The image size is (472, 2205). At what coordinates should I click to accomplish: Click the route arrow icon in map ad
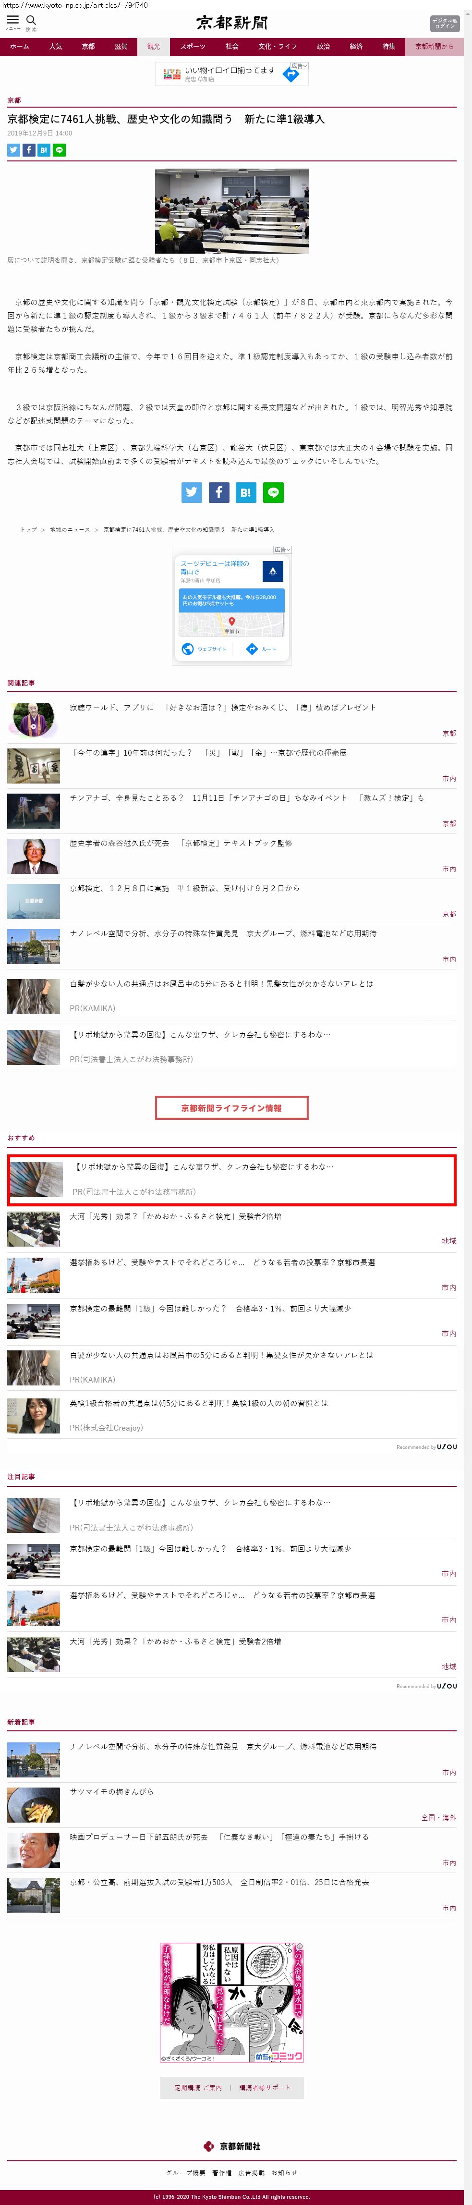(x=252, y=649)
